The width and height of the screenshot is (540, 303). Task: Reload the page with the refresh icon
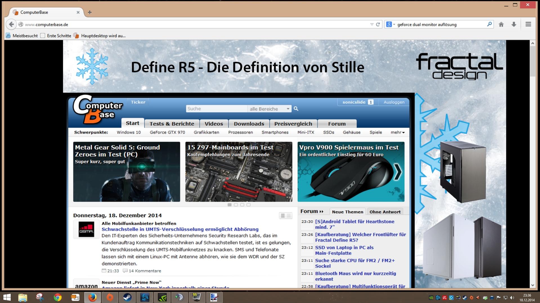(378, 24)
